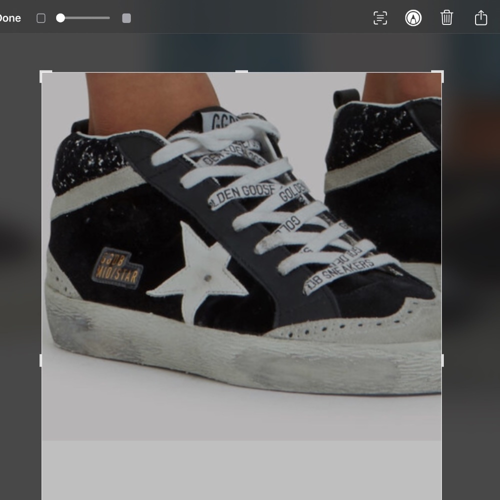Open the Markup pen tool
The width and height of the screenshot is (500, 500).
click(x=413, y=18)
